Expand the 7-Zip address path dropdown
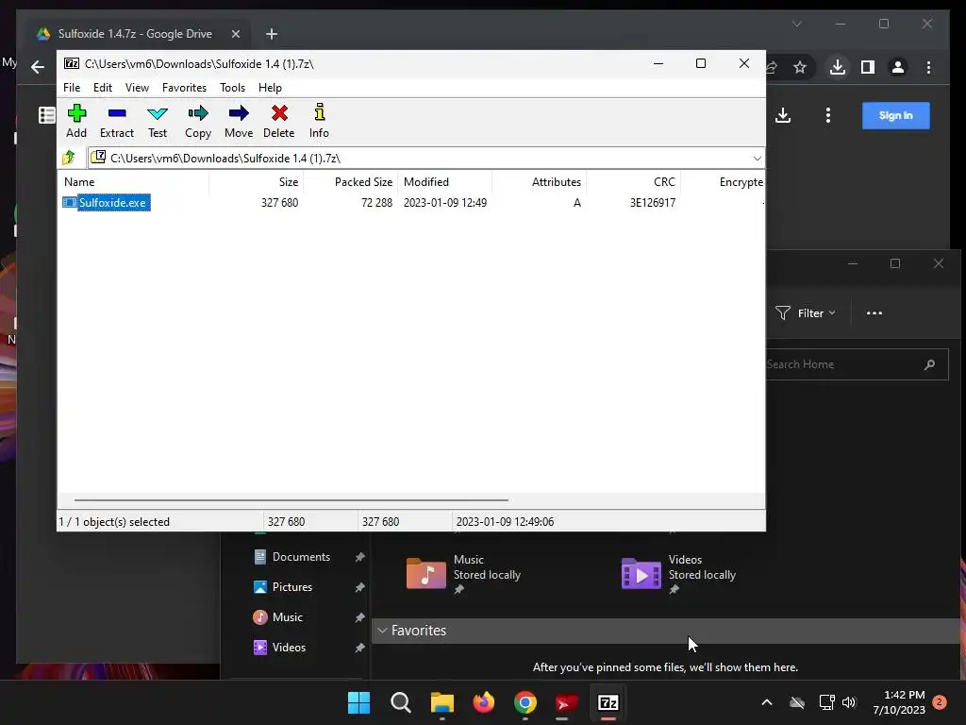The image size is (966, 725). click(x=757, y=159)
